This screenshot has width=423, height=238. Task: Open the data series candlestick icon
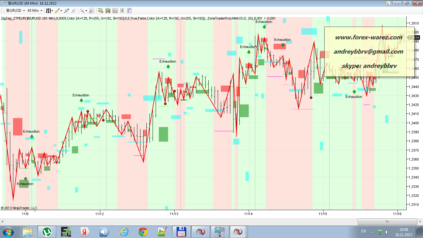pyautogui.click(x=108, y=11)
